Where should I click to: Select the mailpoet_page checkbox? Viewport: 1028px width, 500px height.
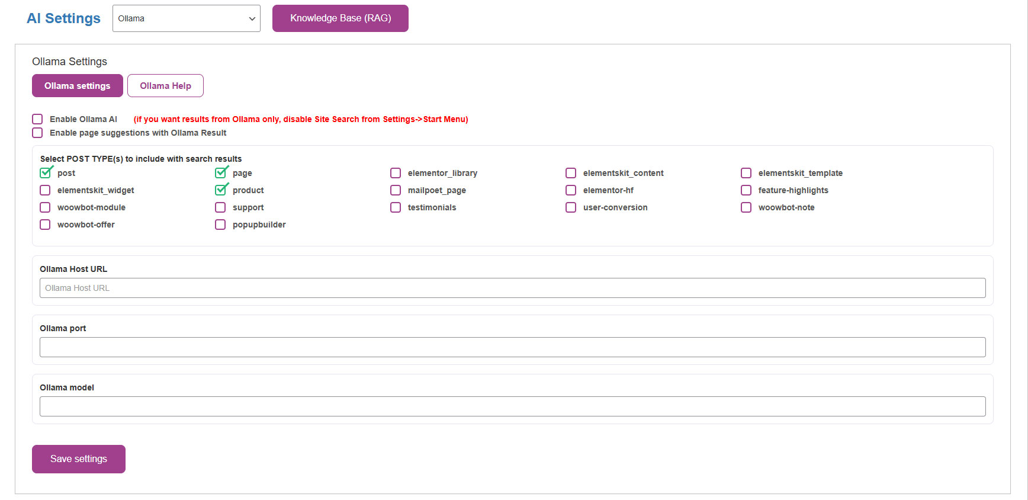(x=396, y=190)
